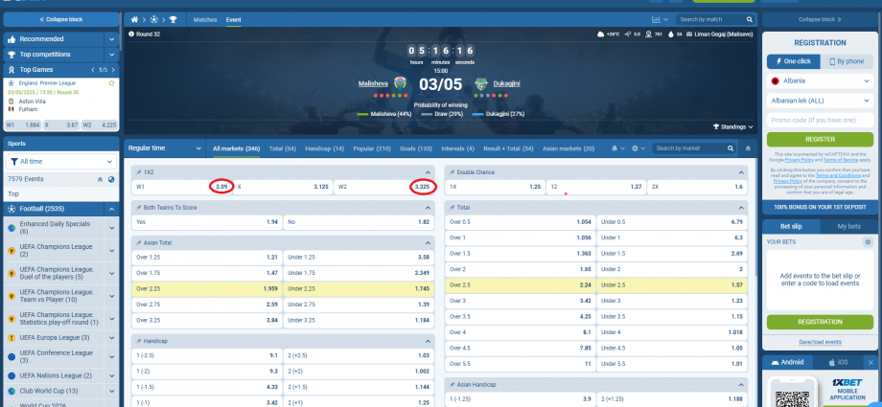Go to previous Top Games slide
The width and height of the screenshot is (882, 407).
[93, 70]
